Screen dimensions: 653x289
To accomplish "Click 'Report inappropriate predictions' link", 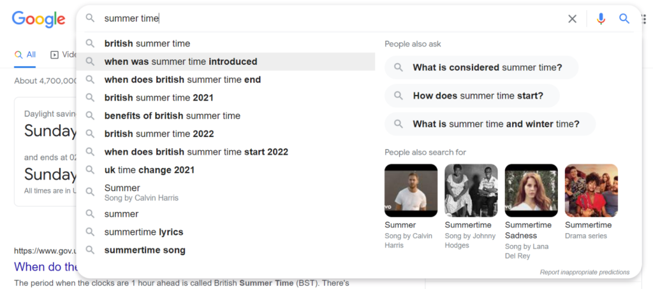I will pos(585,272).
